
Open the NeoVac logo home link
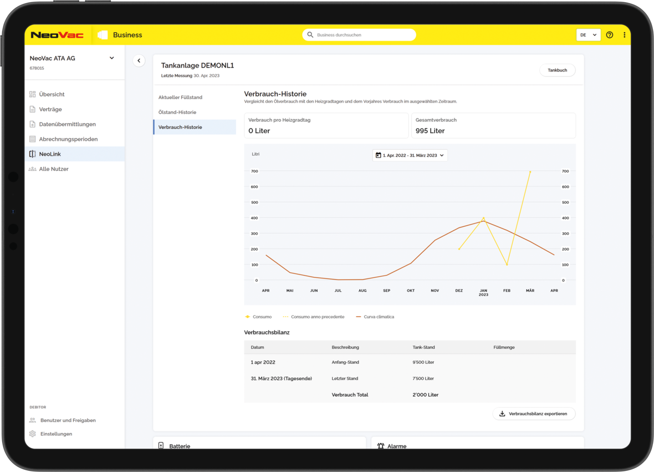(x=57, y=35)
